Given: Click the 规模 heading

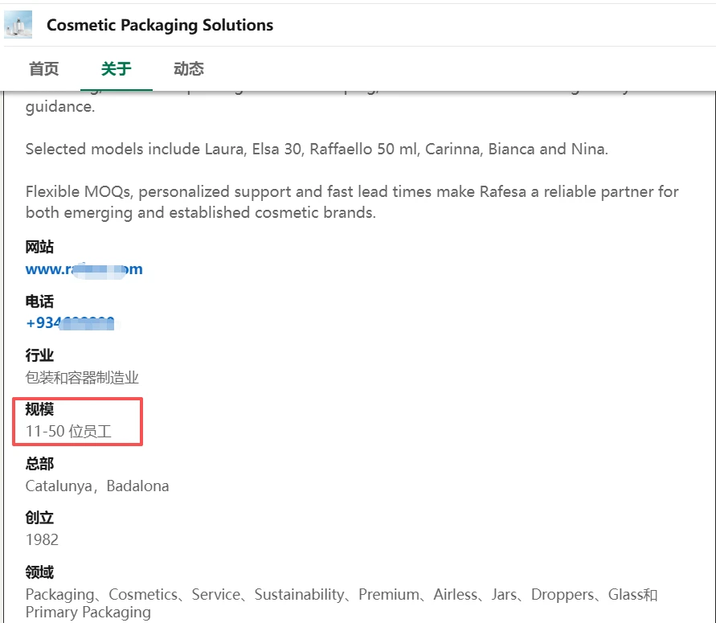Looking at the screenshot, I should pyautogui.click(x=39, y=409).
